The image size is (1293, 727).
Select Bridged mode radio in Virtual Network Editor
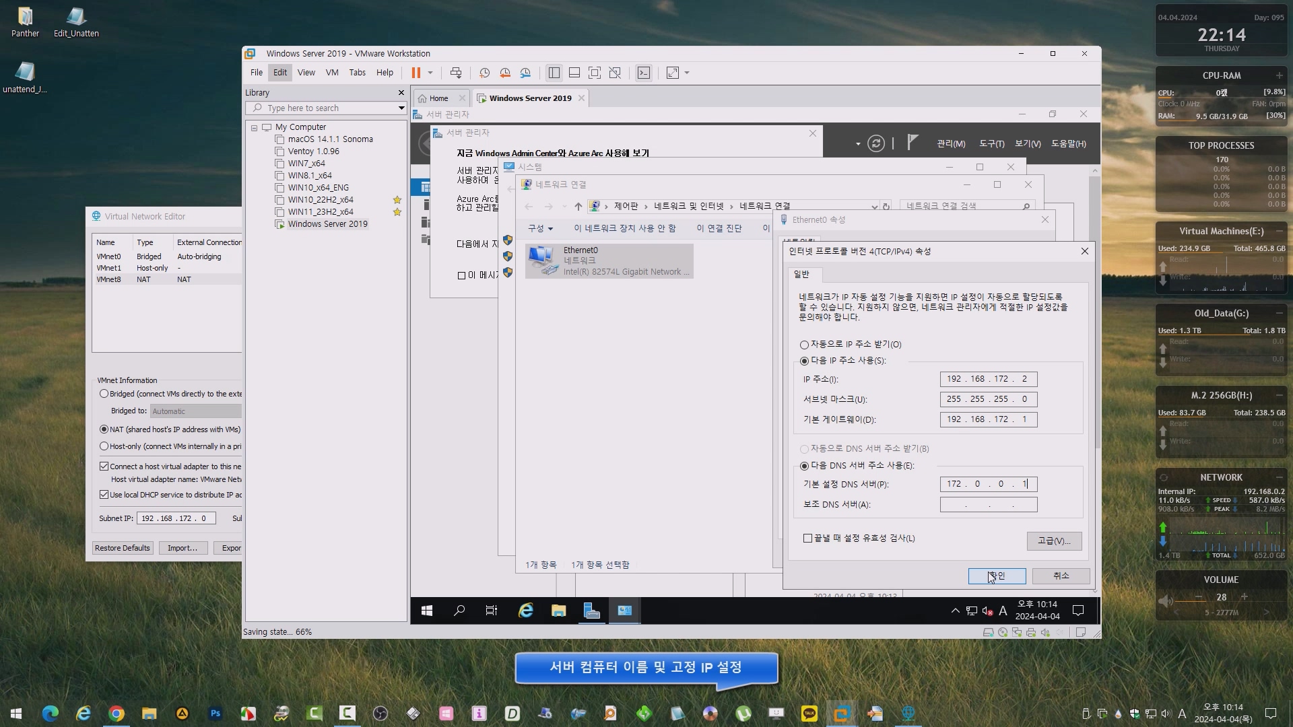tap(104, 394)
